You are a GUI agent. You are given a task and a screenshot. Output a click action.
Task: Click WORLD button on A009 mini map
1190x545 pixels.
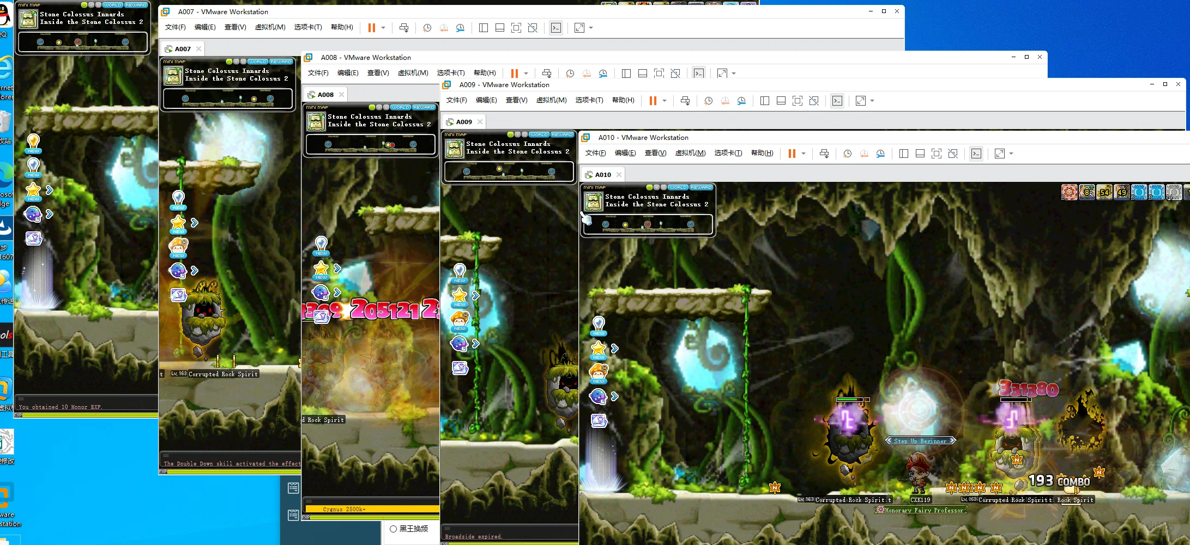coord(539,135)
